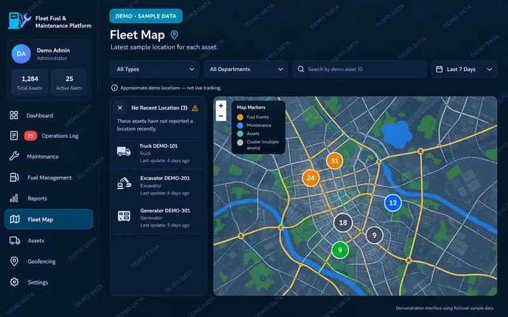Click the red 25 badge on Operations Log

click(30, 136)
